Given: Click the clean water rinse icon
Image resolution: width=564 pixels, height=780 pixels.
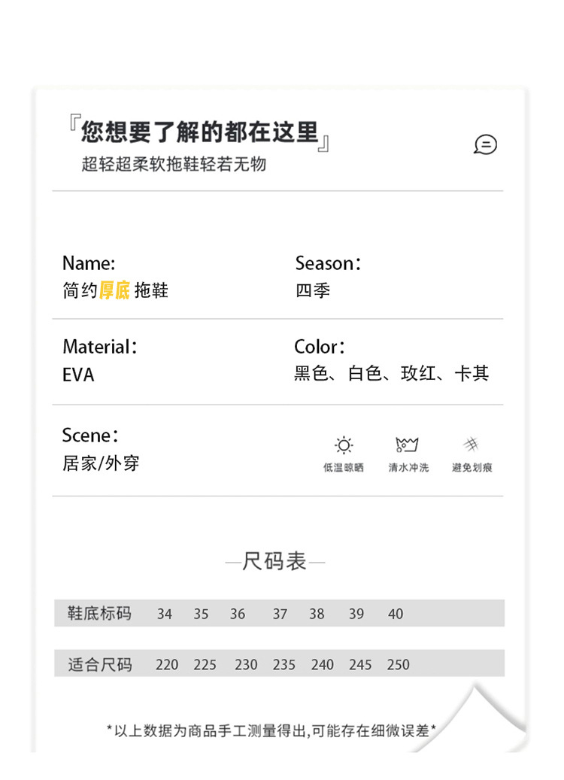Looking at the screenshot, I should (407, 445).
